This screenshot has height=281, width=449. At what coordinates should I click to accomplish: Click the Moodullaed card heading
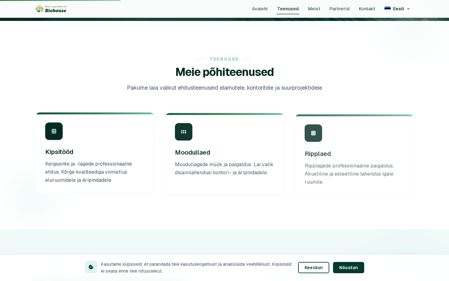192,153
